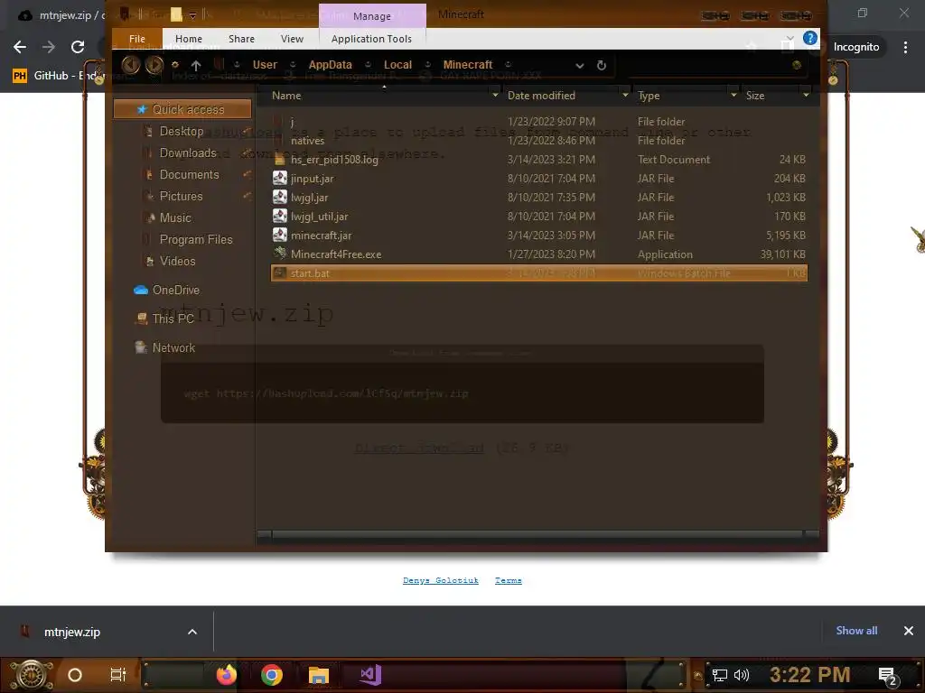Image resolution: width=925 pixels, height=693 pixels.
Task: Select Network in navigation pane
Action: (x=173, y=347)
